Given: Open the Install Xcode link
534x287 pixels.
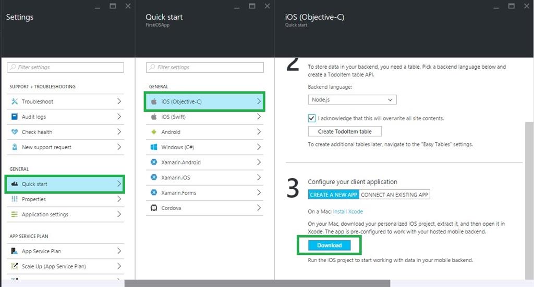Looking at the screenshot, I should pyautogui.click(x=348, y=212).
